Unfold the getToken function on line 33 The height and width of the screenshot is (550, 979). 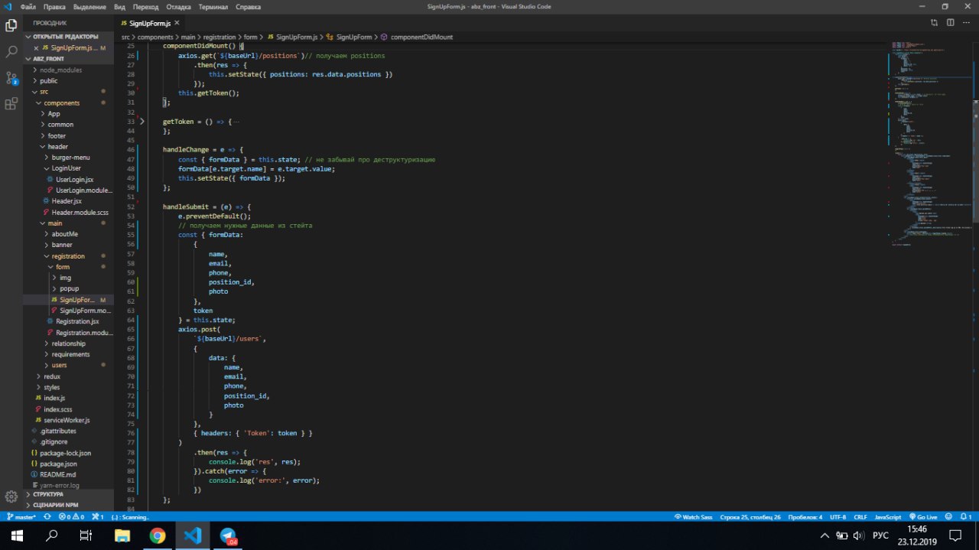coord(142,122)
